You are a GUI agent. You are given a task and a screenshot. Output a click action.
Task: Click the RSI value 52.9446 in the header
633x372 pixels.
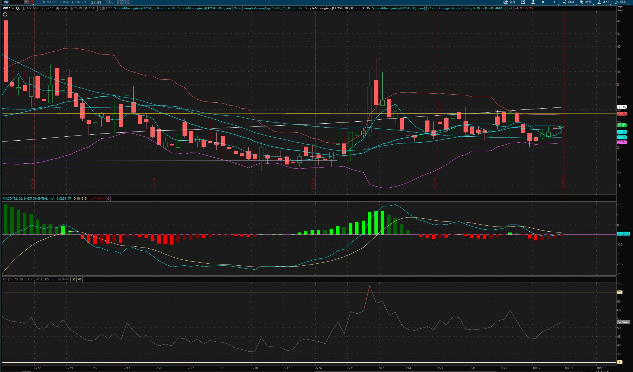coord(63,279)
